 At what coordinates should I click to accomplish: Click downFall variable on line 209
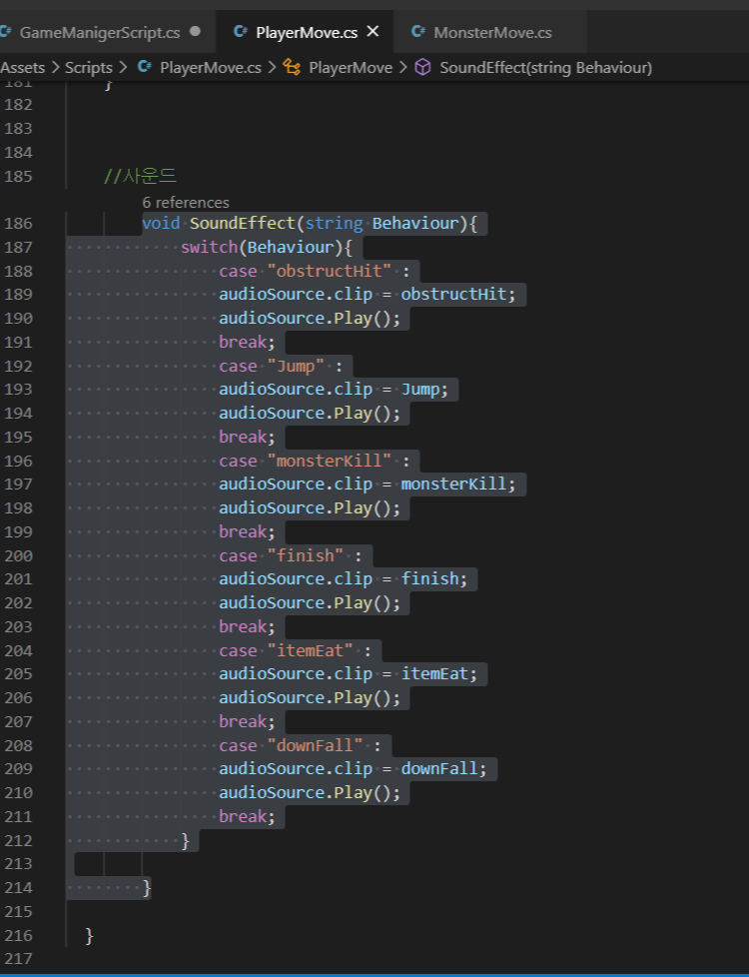439,769
